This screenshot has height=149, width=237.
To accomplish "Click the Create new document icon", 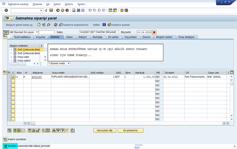I will point(39,25).
